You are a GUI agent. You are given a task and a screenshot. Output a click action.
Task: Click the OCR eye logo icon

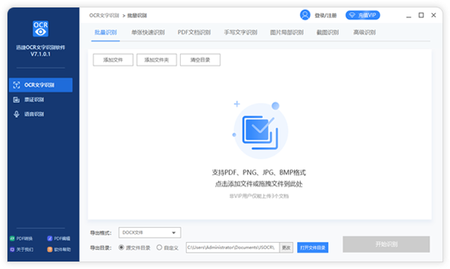[x=40, y=28]
